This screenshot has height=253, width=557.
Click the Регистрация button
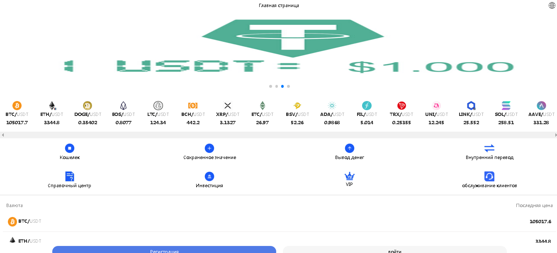(x=164, y=250)
